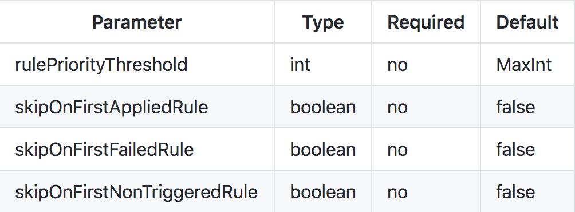The height and width of the screenshot is (212, 575).
Task: Click false default for skipOnFirstAppliedRule
Action: (x=515, y=107)
